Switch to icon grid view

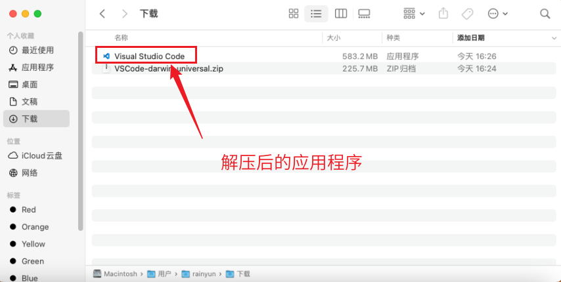pos(294,14)
